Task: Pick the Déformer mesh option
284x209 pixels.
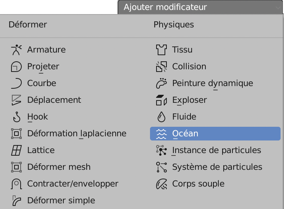Action: 59,167
